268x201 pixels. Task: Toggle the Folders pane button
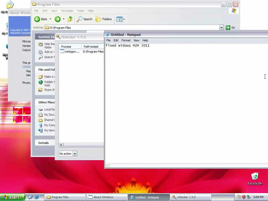[x=104, y=19]
